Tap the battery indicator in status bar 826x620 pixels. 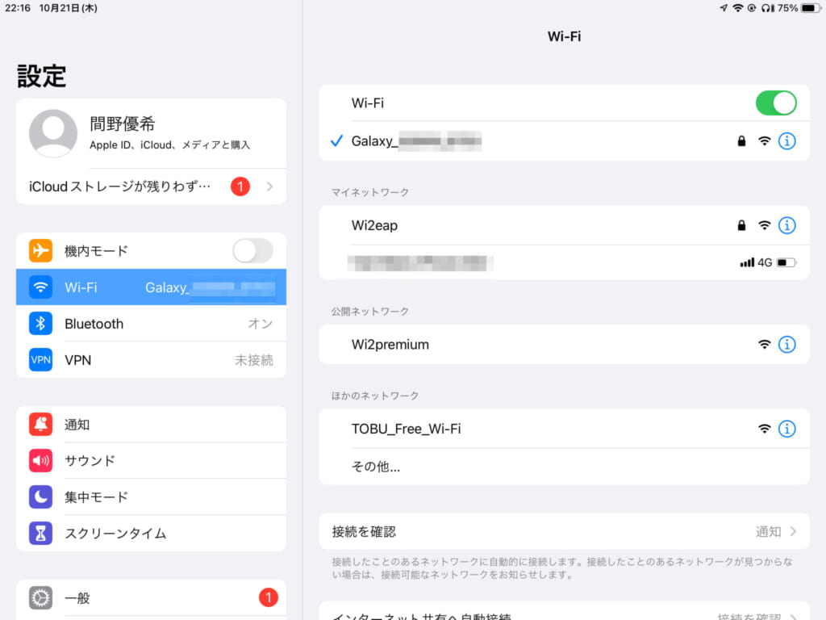click(808, 8)
